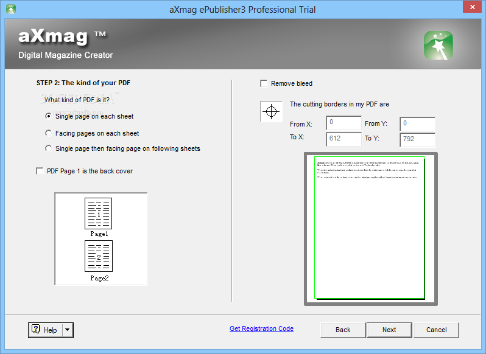Click 'What kind of PDF is it?' label
Screen dimensions: 486x354
(x=77, y=100)
